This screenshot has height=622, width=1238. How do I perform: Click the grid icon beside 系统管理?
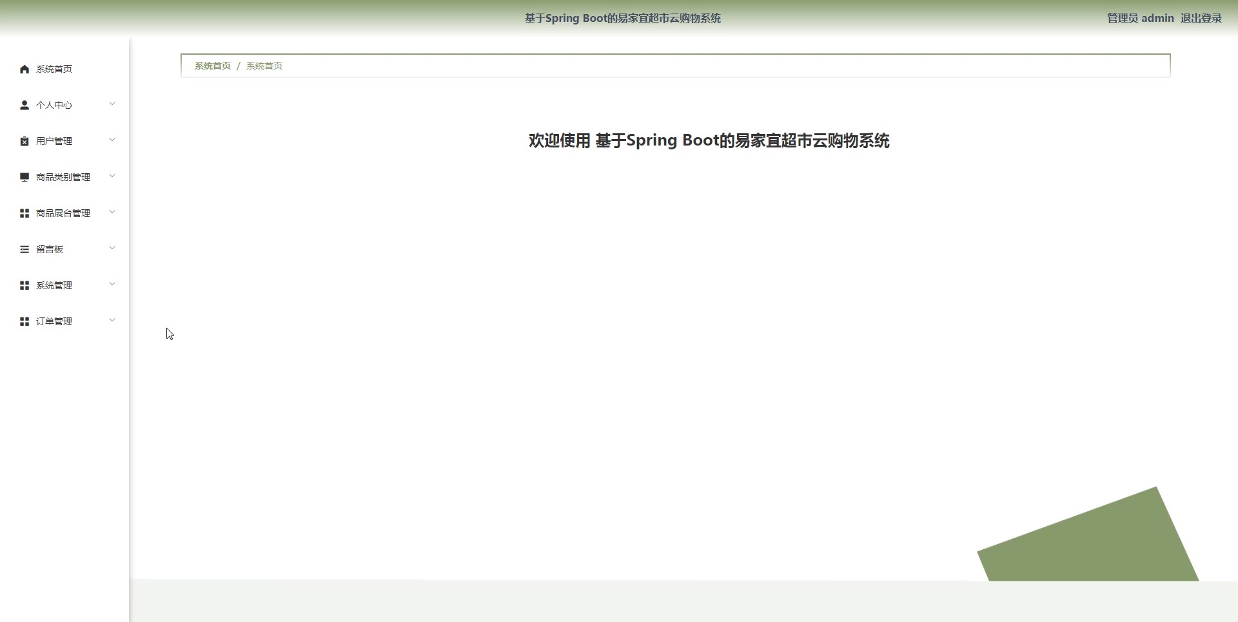click(x=25, y=285)
